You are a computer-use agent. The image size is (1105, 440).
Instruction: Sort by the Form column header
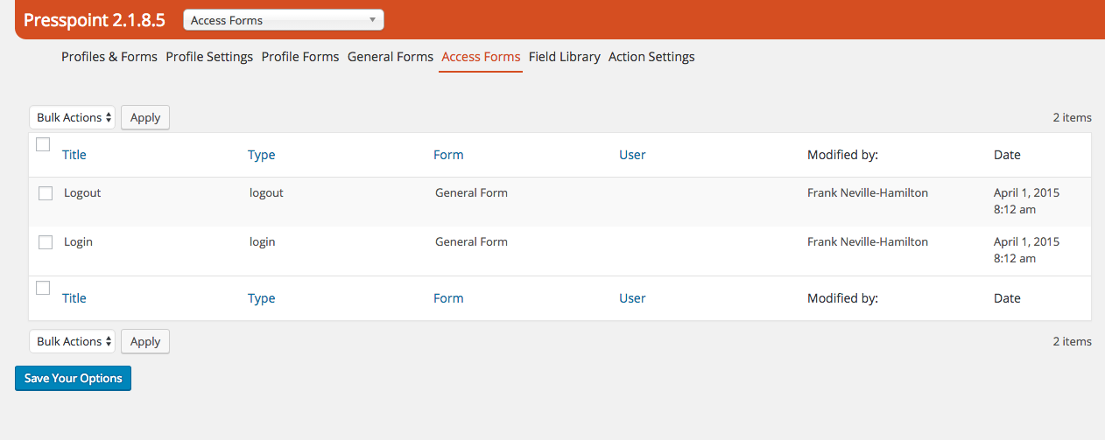coord(448,155)
